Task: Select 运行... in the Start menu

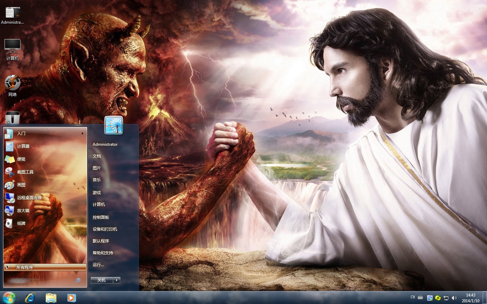Action: point(98,265)
